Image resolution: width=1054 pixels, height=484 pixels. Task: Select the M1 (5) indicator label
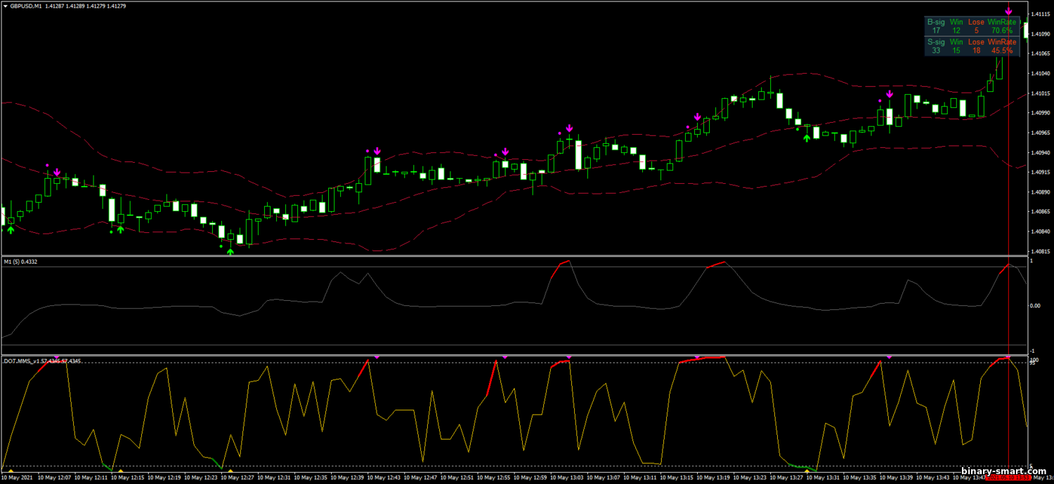pos(20,262)
